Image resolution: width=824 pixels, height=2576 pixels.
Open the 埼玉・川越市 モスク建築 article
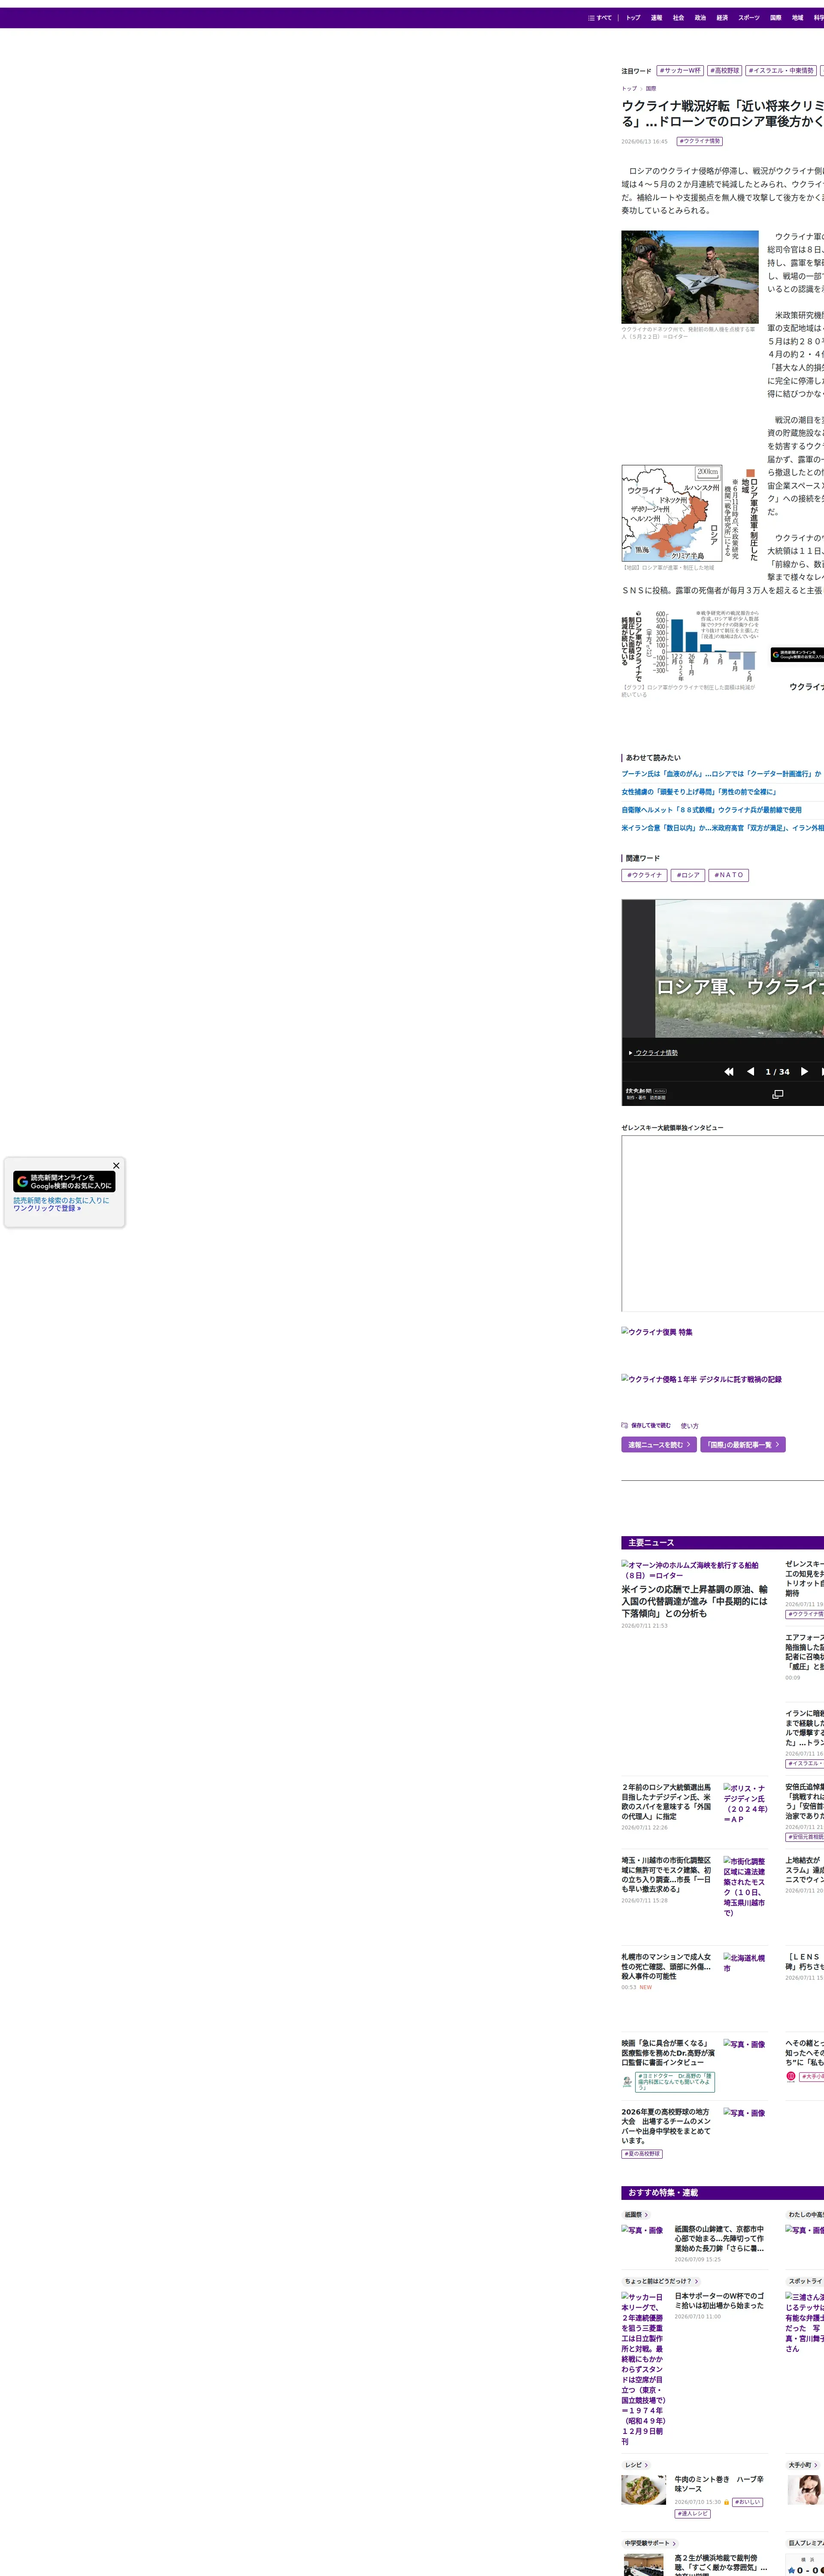click(x=667, y=1875)
